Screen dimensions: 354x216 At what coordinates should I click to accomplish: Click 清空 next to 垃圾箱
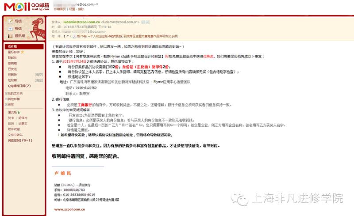[39, 80]
